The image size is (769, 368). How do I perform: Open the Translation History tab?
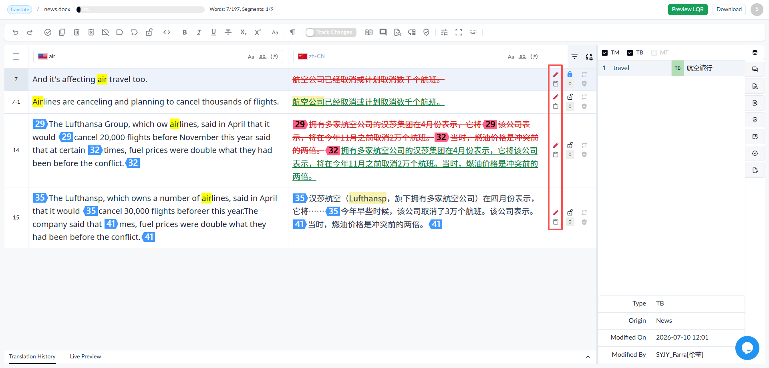pyautogui.click(x=32, y=356)
